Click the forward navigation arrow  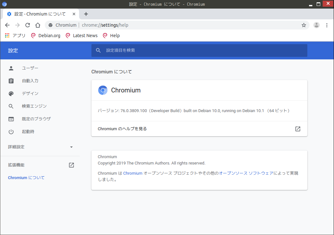tap(17, 25)
